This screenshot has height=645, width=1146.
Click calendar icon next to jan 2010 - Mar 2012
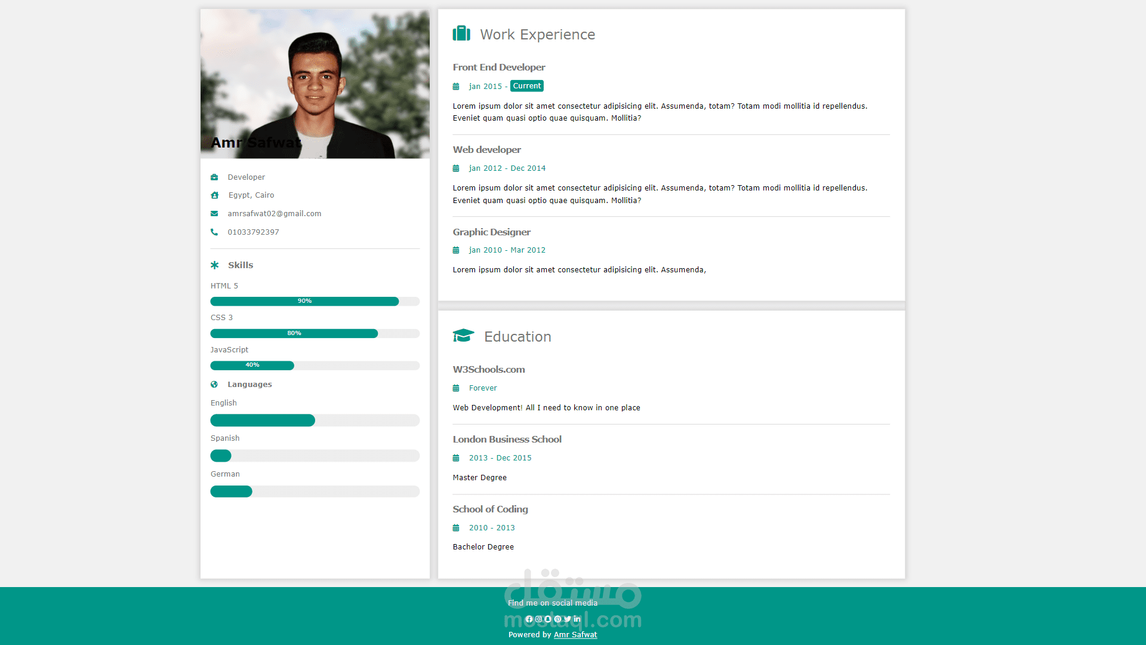(456, 250)
